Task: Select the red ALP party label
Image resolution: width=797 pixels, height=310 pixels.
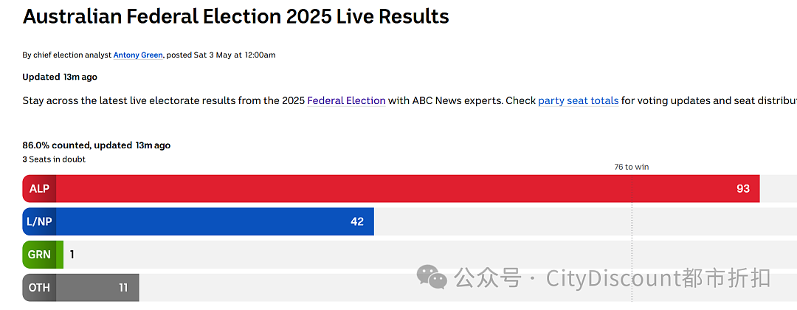Action: 39,188
